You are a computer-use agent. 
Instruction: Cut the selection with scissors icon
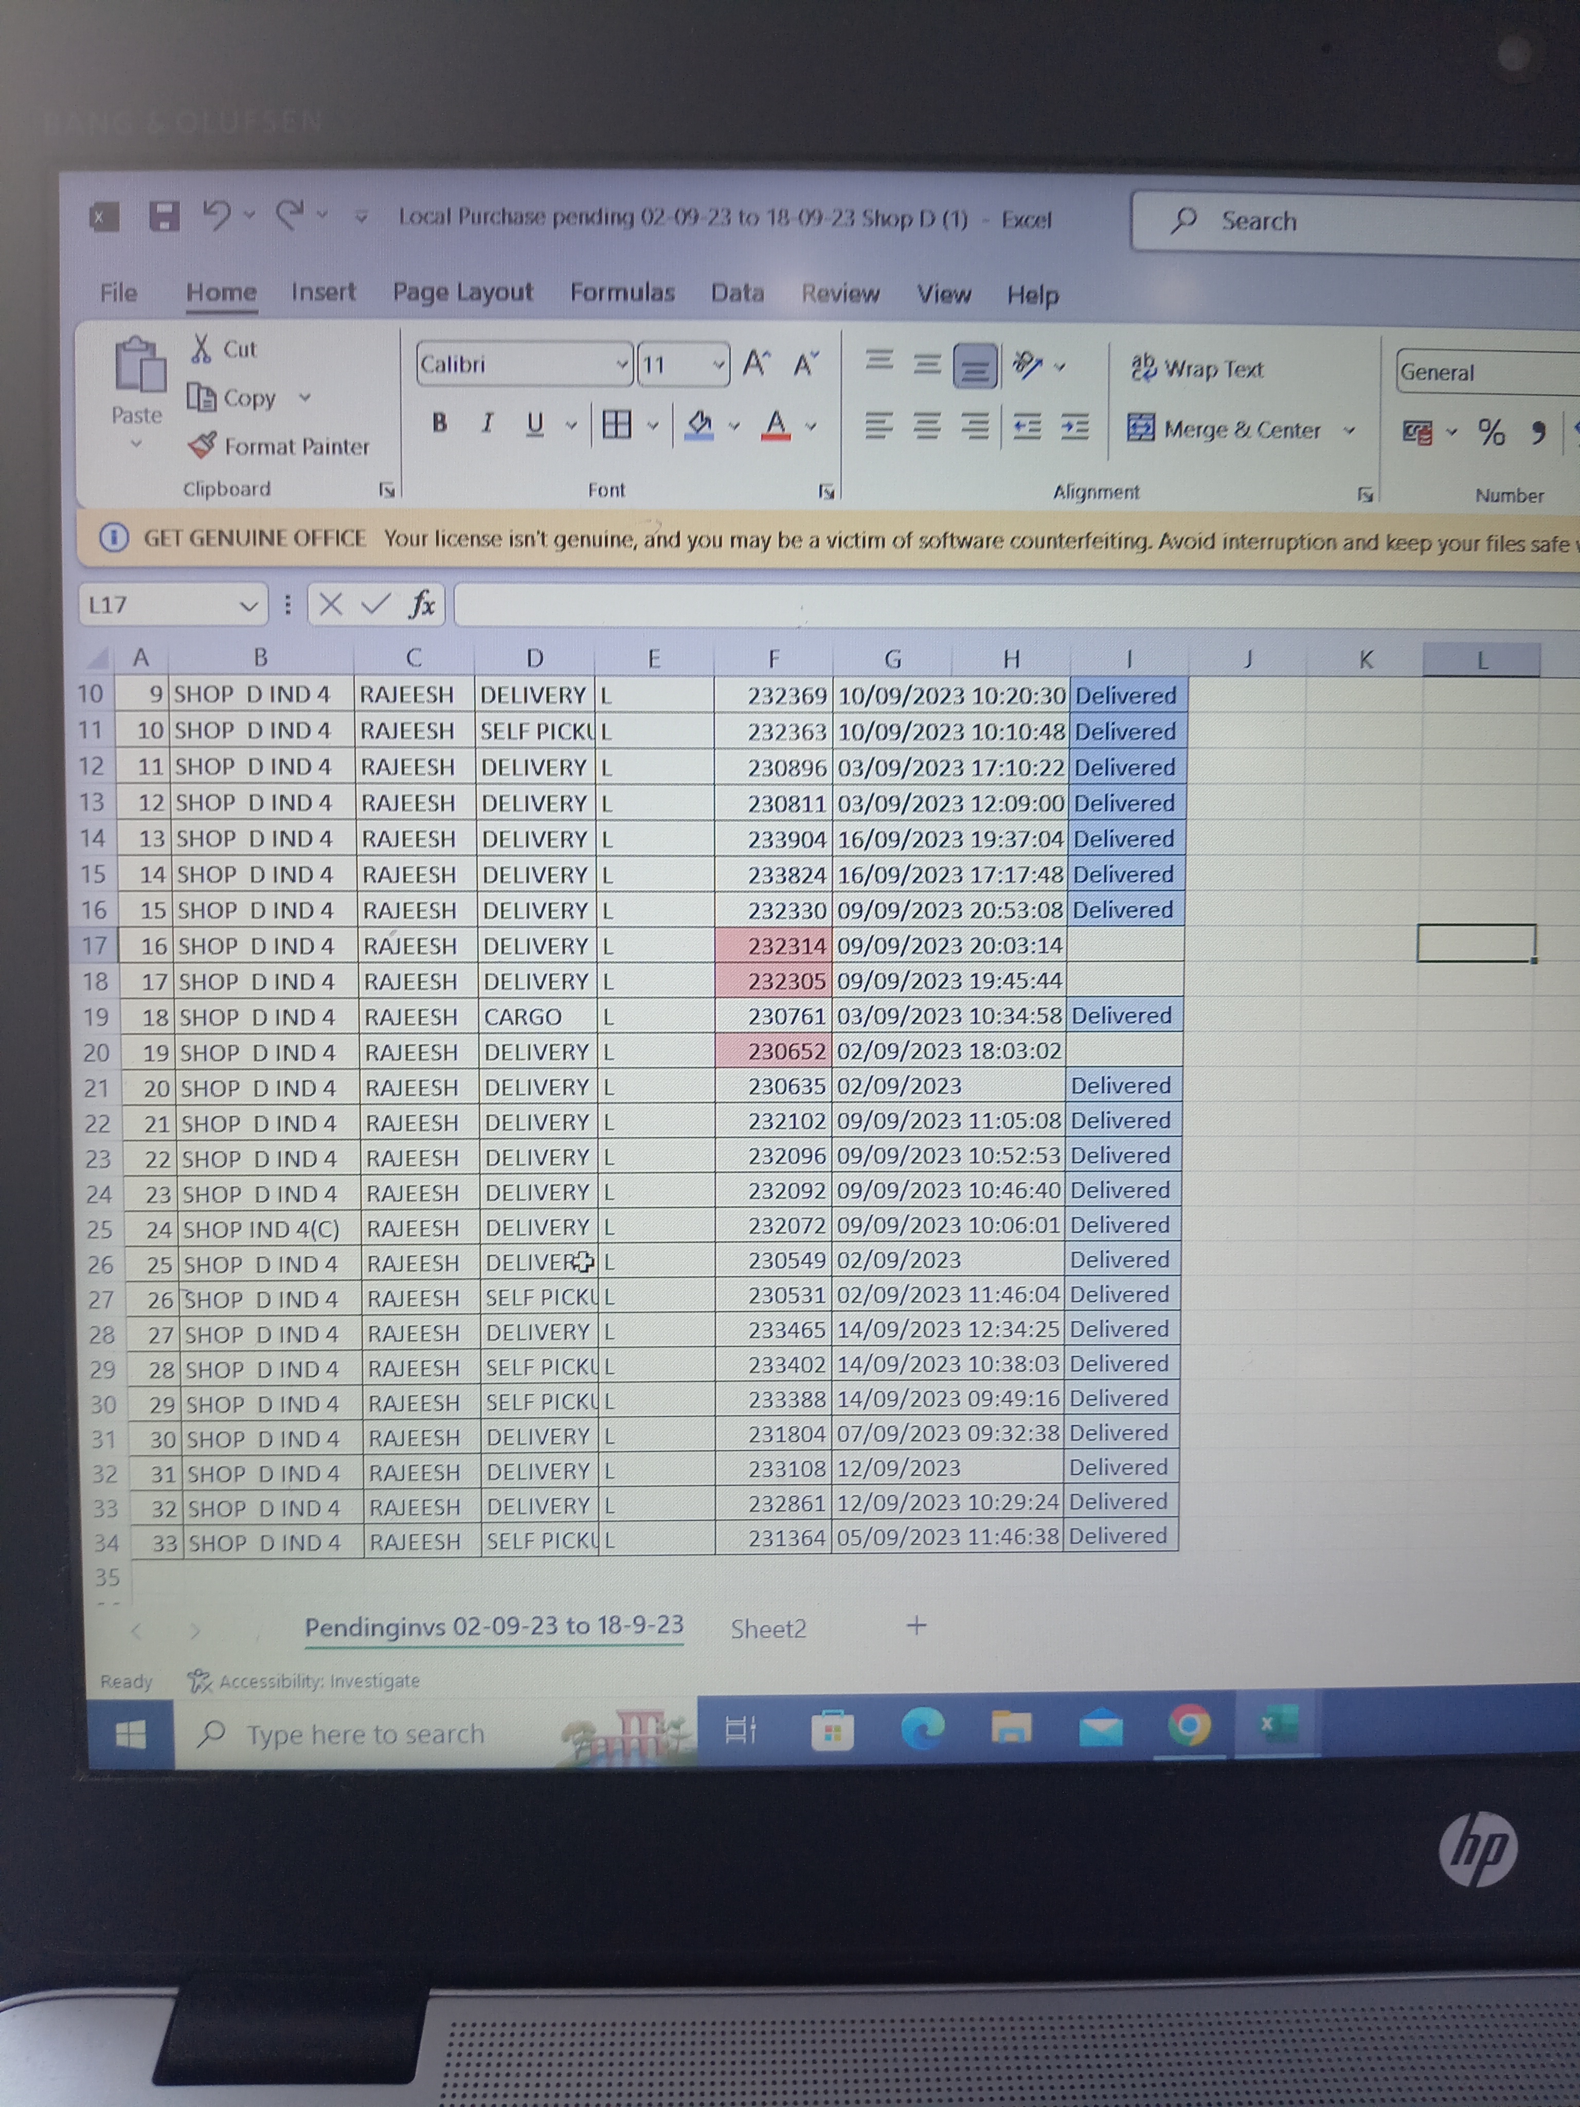tap(201, 349)
